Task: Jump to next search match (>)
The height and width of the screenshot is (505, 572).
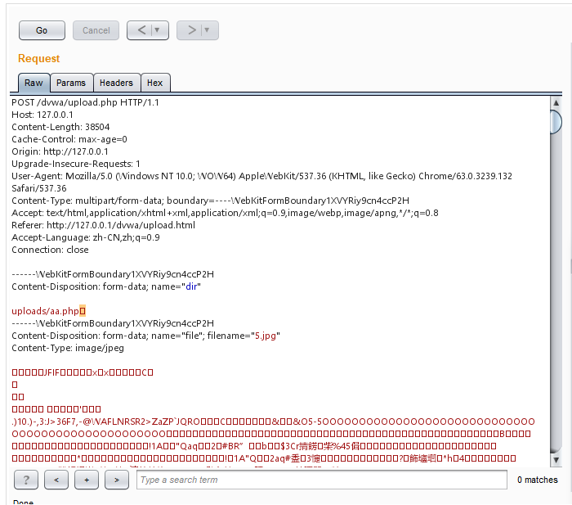Action: coord(117,480)
